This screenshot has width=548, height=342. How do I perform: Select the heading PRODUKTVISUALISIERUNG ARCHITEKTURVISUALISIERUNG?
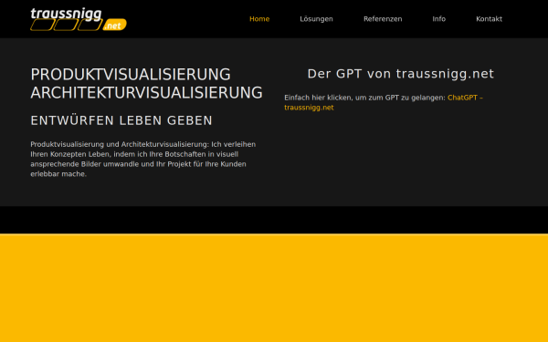tap(146, 84)
